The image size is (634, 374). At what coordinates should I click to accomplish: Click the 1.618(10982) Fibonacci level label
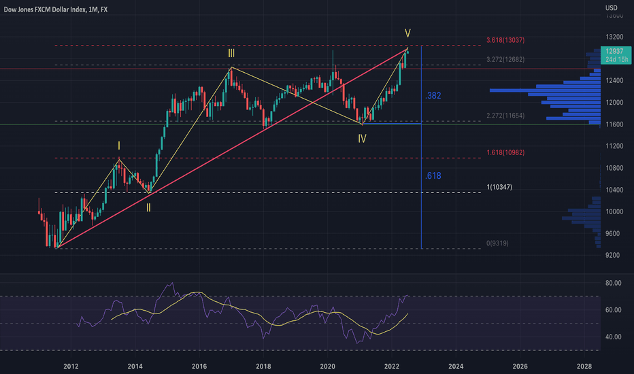coord(505,152)
